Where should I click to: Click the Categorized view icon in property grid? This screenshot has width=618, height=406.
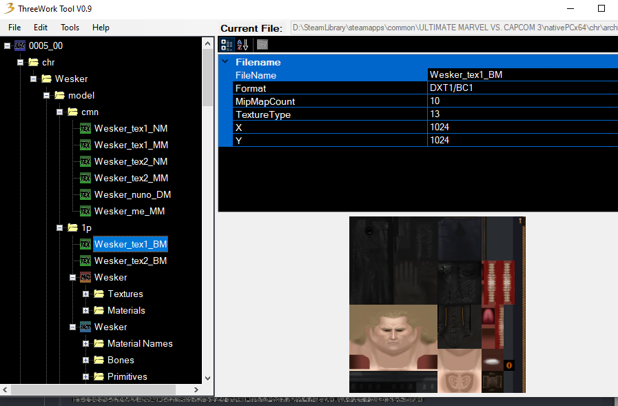click(227, 45)
